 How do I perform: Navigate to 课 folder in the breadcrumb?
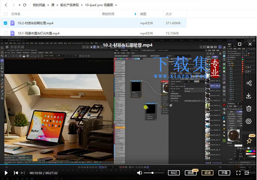[x=53, y=5]
